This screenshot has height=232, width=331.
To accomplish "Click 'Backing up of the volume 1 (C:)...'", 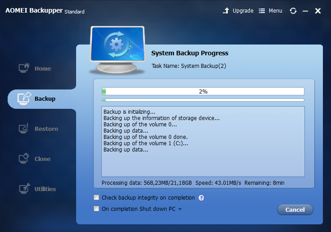I will pyautogui.click(x=145, y=143).
